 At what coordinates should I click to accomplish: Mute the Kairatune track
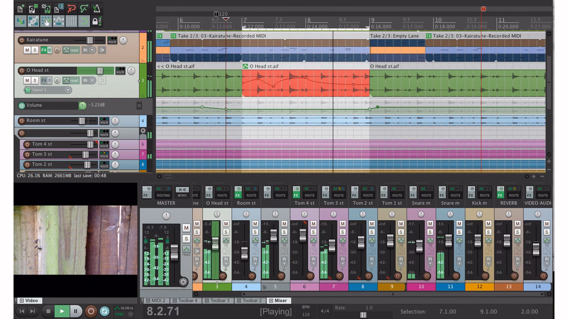pos(27,50)
